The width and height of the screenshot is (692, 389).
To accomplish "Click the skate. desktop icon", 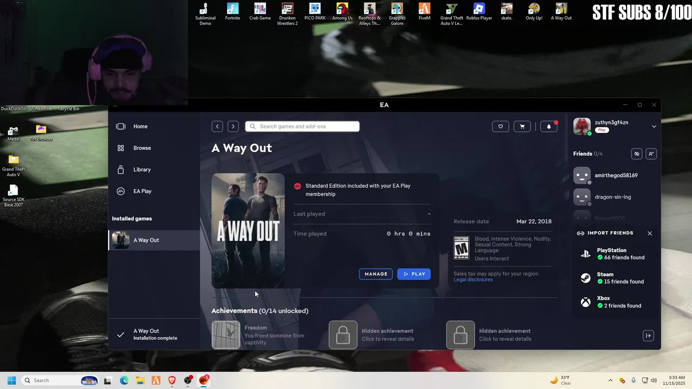I will (507, 12).
